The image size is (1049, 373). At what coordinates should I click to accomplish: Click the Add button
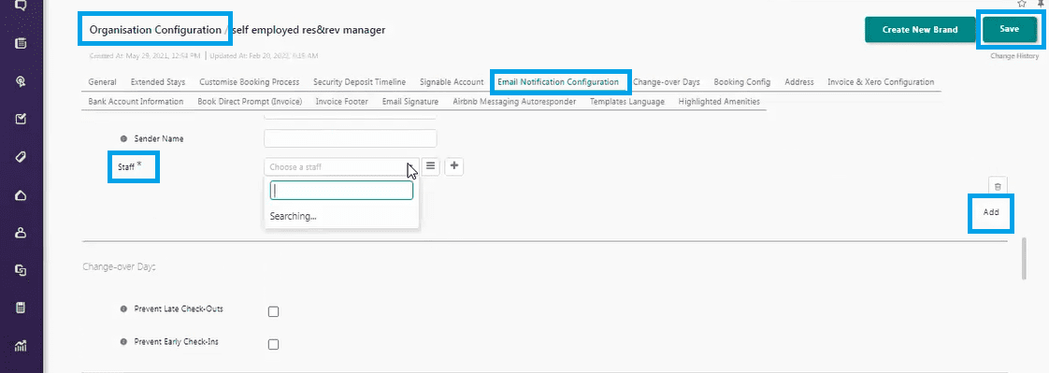991,212
